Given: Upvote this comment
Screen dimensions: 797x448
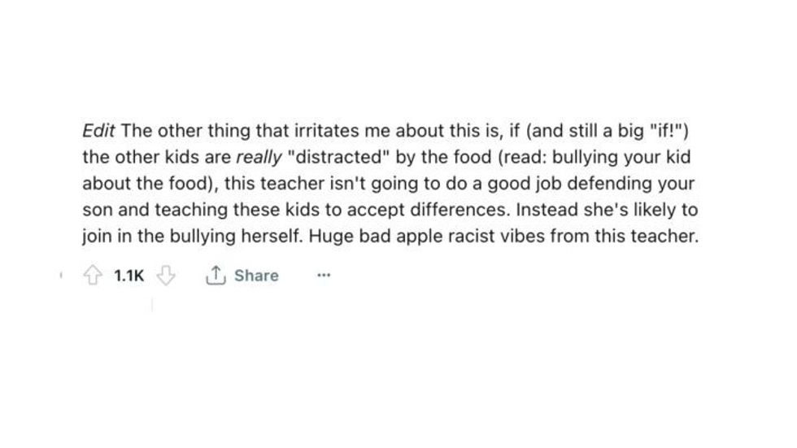Looking at the screenshot, I should [x=91, y=276].
